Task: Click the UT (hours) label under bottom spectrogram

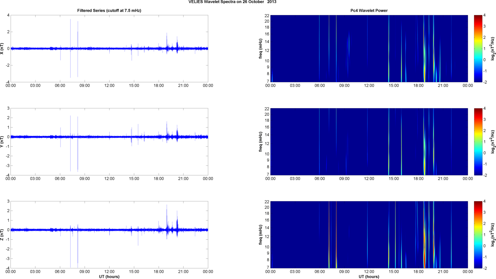Action: (369, 276)
